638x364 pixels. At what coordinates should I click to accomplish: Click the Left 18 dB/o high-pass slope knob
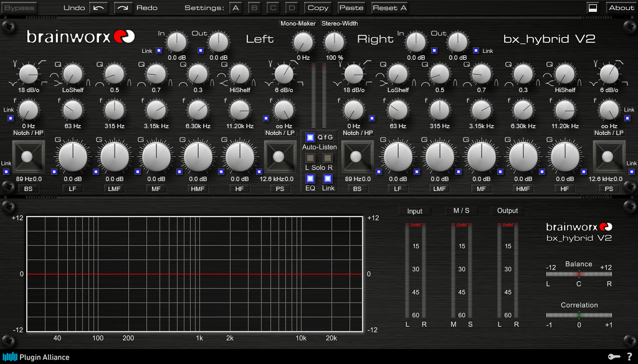pyautogui.click(x=29, y=74)
